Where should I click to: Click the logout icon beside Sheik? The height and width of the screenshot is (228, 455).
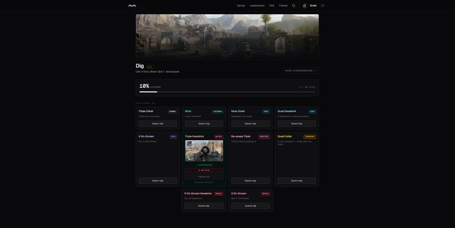[323, 6]
